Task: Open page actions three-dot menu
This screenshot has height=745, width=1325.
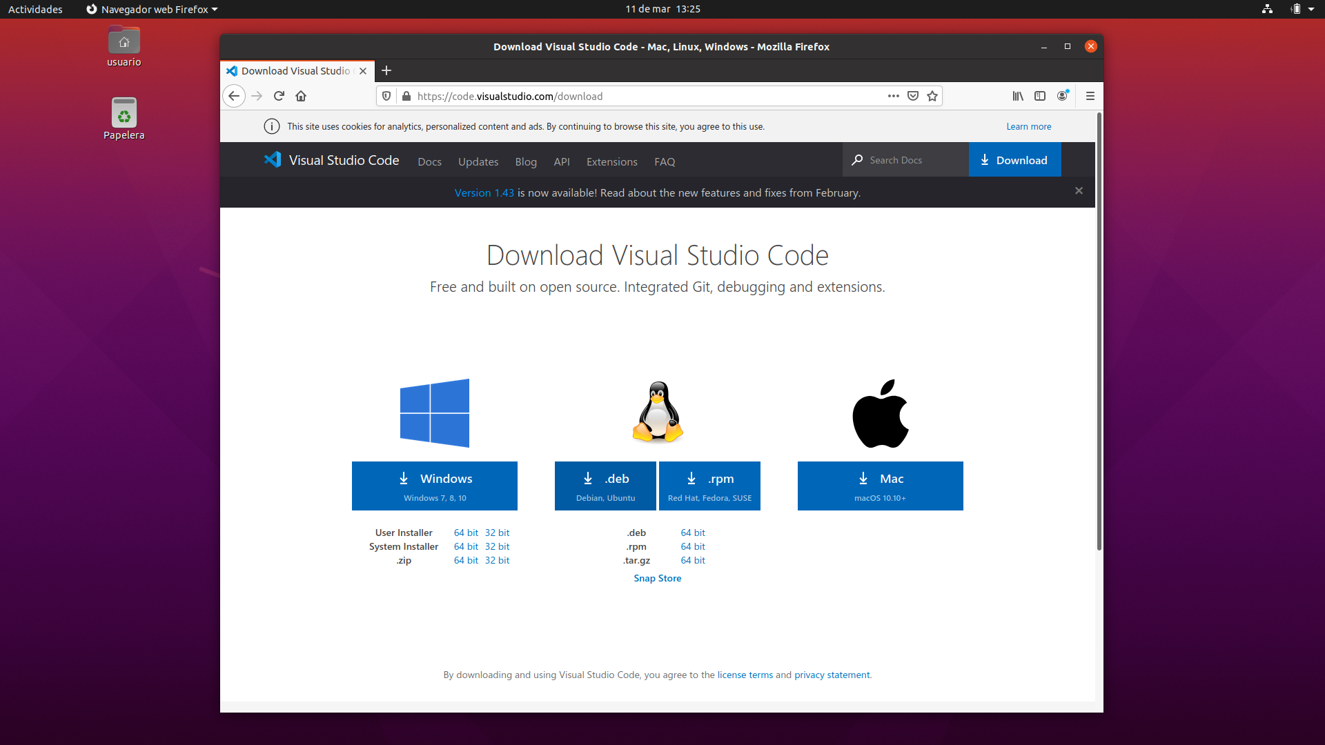Action: point(894,96)
